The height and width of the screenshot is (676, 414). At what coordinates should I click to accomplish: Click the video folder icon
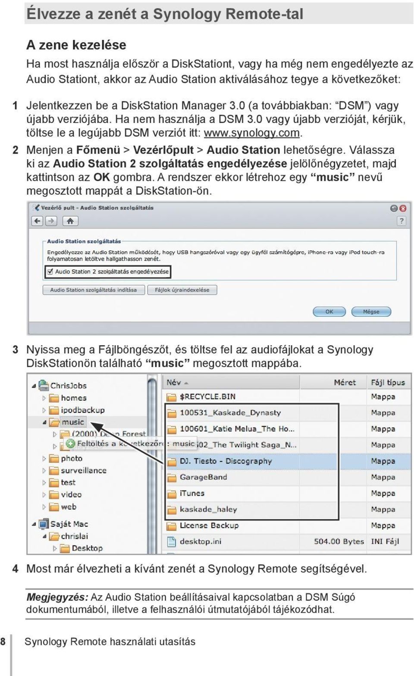click(54, 494)
